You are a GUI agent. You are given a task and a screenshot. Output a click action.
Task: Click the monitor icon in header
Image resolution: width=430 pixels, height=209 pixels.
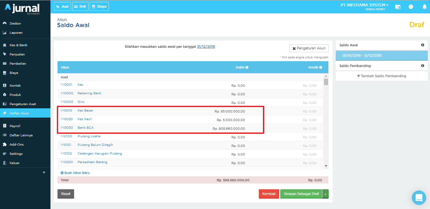point(398,7)
